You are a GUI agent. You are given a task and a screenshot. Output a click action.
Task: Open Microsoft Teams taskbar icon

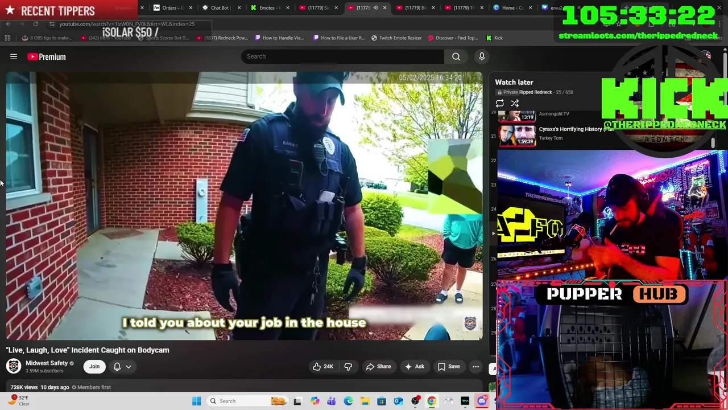(x=332, y=401)
